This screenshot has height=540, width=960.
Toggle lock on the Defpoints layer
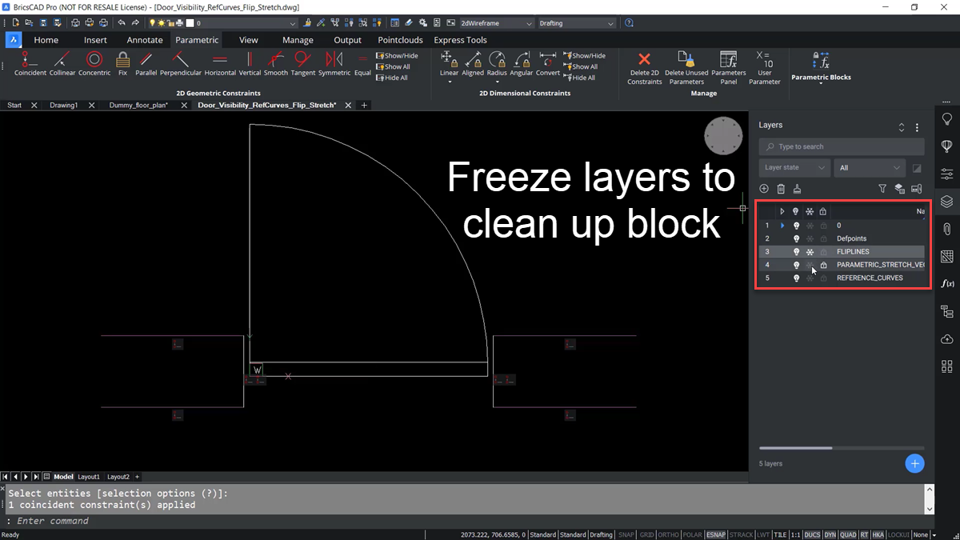(823, 238)
